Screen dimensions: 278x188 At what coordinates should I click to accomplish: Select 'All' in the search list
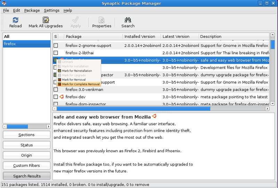point(27,36)
